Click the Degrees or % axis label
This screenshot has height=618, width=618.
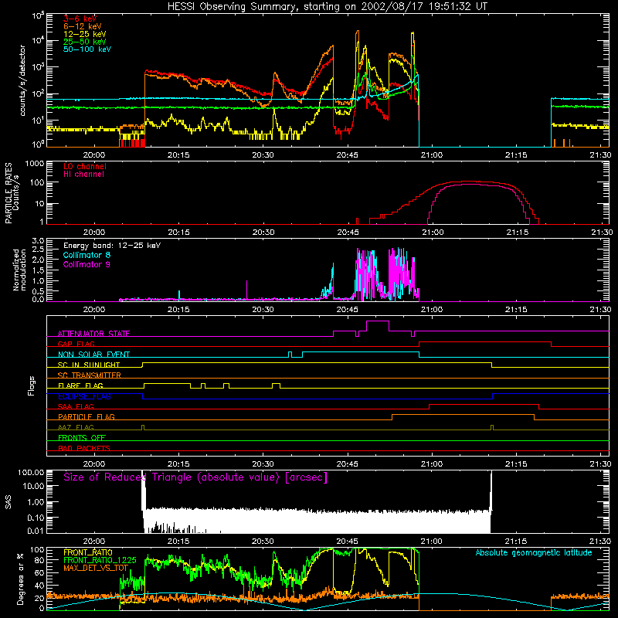(20, 579)
